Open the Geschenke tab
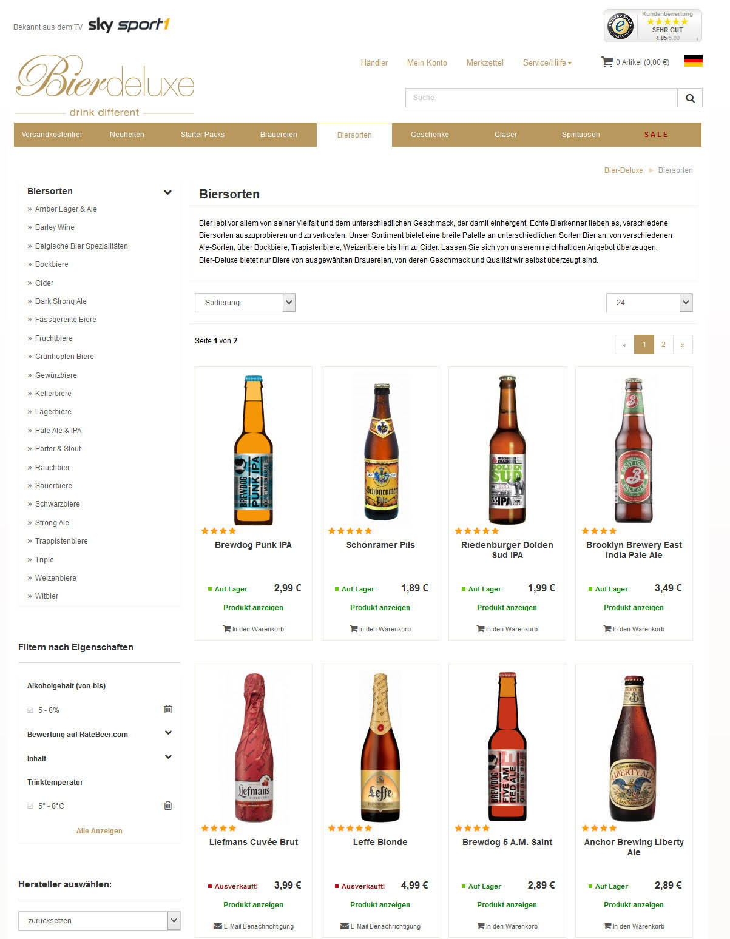Screen dimensions: 730x939 tap(430, 135)
